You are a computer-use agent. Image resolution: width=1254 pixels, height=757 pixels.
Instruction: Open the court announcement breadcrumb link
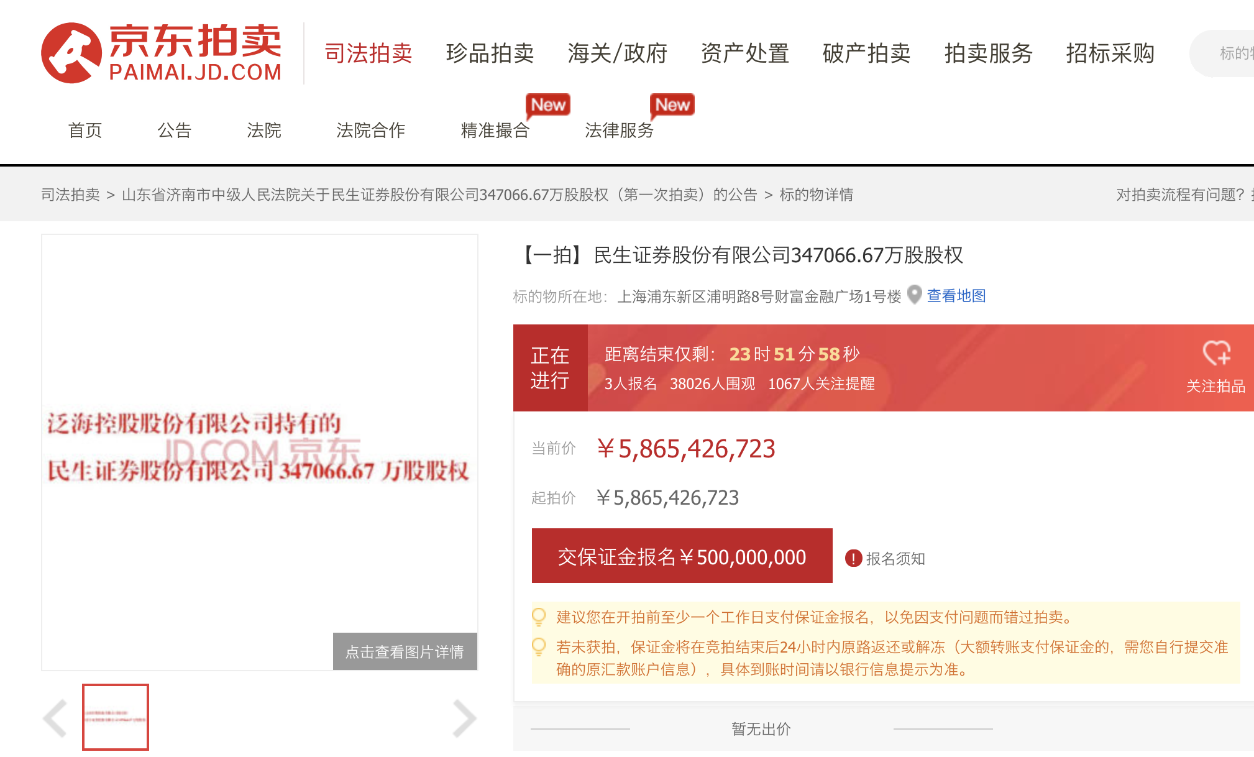439,195
